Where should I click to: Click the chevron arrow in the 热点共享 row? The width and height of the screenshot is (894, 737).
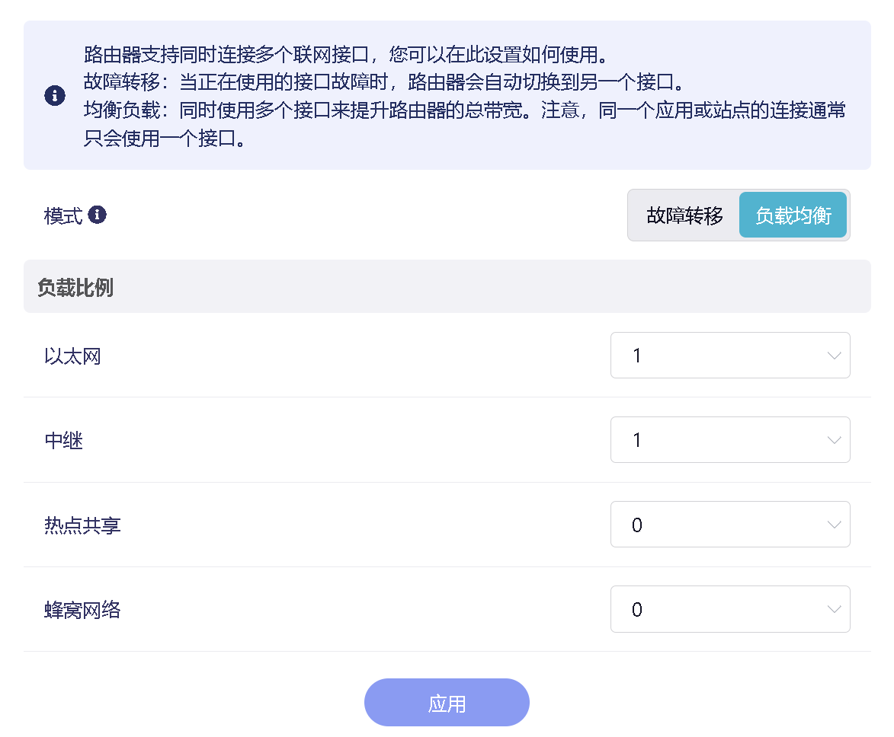(834, 525)
